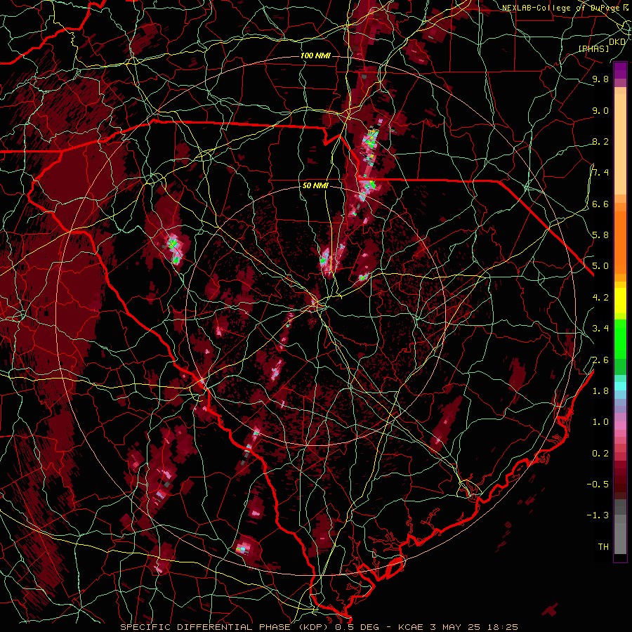
Task: Click the 8.2 value on color scale
Action: 600,141
